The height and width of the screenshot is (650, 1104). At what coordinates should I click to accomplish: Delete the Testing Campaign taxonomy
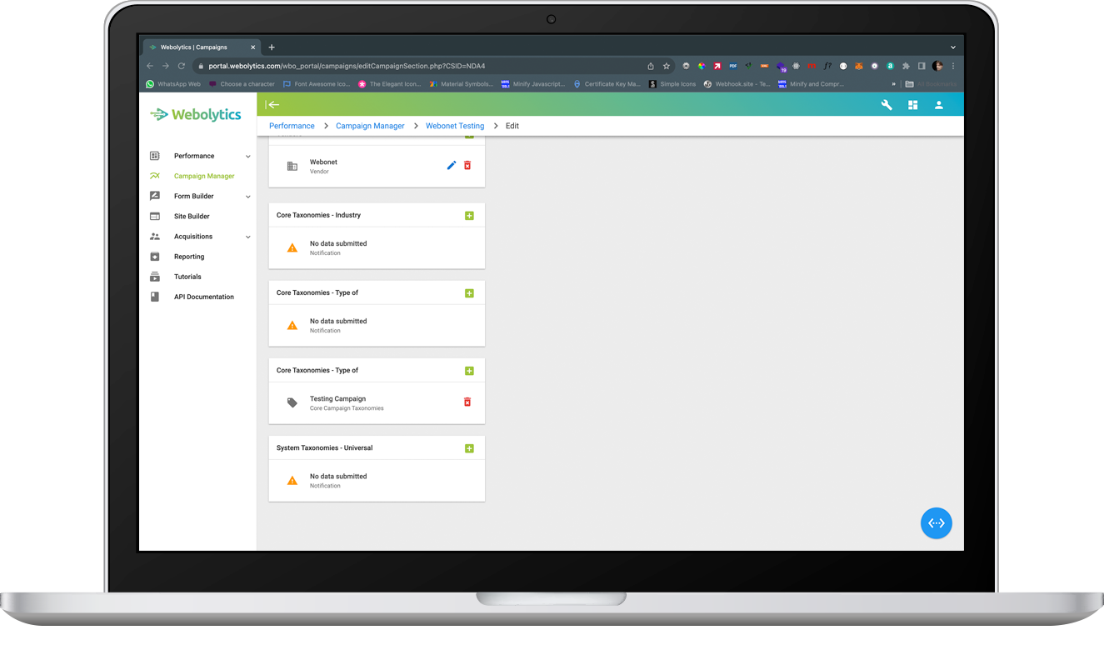pos(467,402)
